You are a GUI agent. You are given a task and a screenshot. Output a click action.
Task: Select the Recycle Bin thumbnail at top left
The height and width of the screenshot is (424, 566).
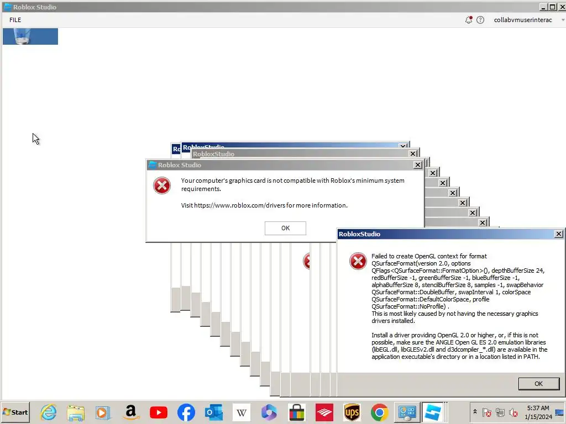click(30, 36)
